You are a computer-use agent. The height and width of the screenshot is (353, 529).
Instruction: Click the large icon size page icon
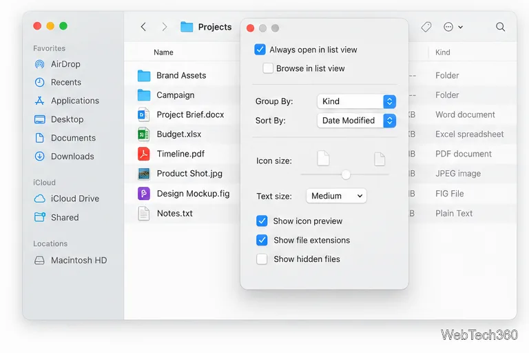(x=380, y=159)
